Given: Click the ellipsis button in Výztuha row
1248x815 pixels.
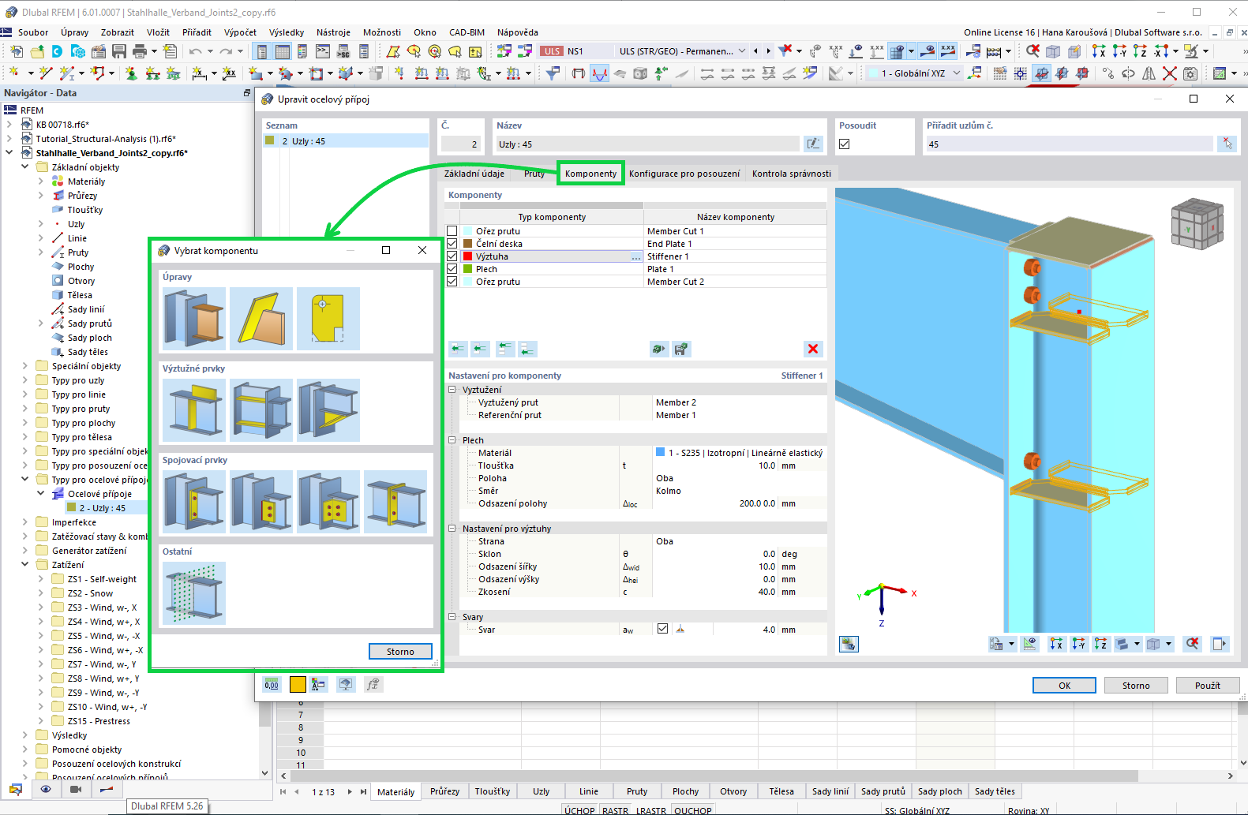Looking at the screenshot, I should [x=636, y=256].
